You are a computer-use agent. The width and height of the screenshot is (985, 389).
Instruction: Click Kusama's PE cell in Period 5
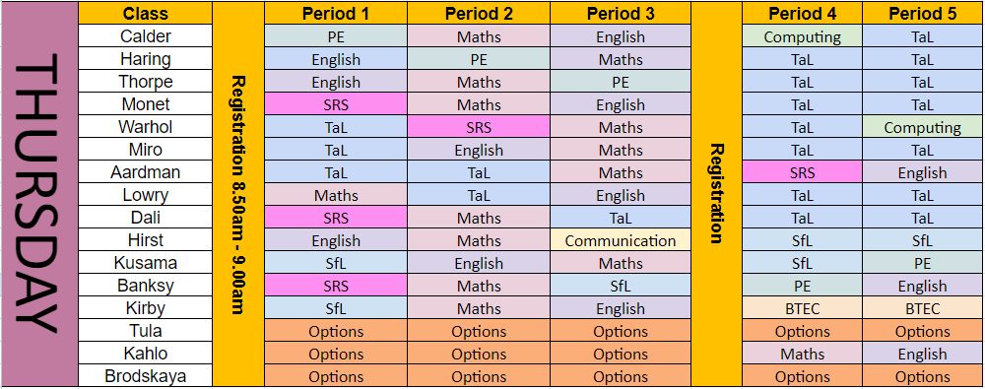923,263
